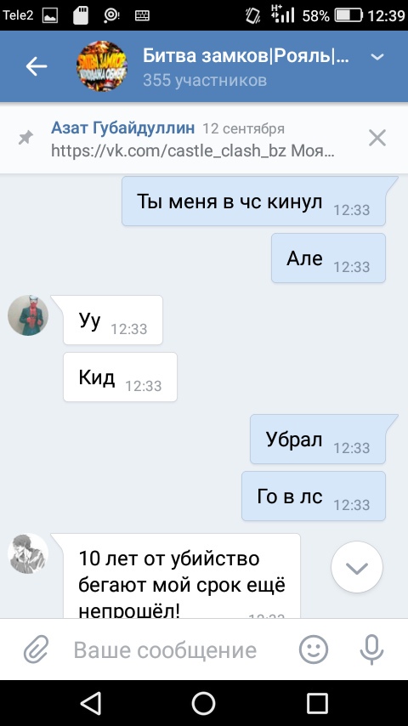Screen dimensions: 408x726
Task: Open avatar of user who wrote "Уу"
Action: pos(28,315)
